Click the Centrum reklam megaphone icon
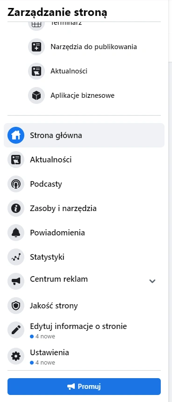172x402 pixels. point(16,281)
